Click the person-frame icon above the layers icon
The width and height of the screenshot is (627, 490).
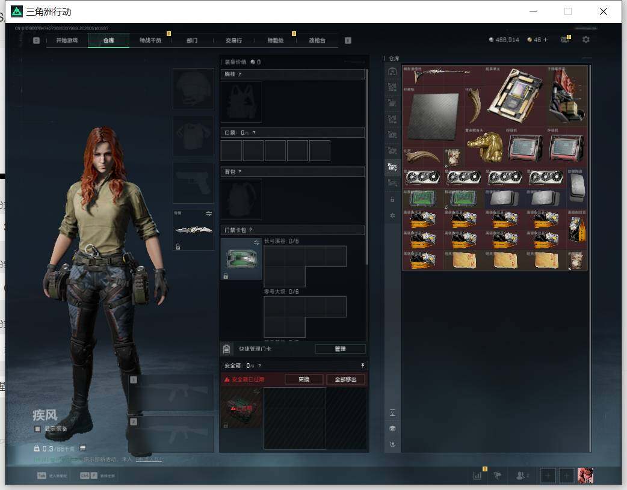click(392, 413)
